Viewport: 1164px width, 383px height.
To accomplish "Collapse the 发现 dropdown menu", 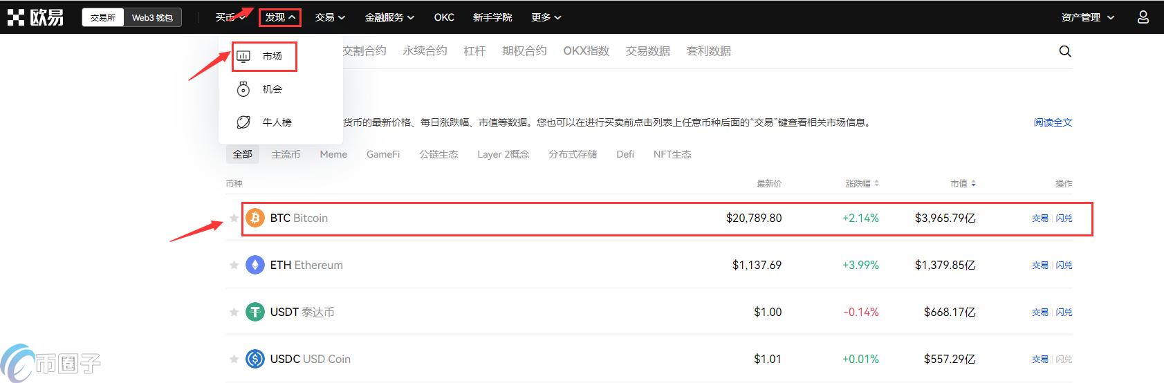I will [280, 17].
